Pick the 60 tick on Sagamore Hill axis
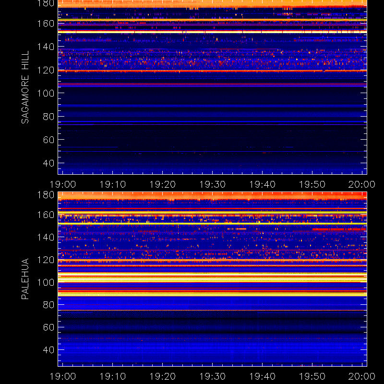 tap(48, 140)
